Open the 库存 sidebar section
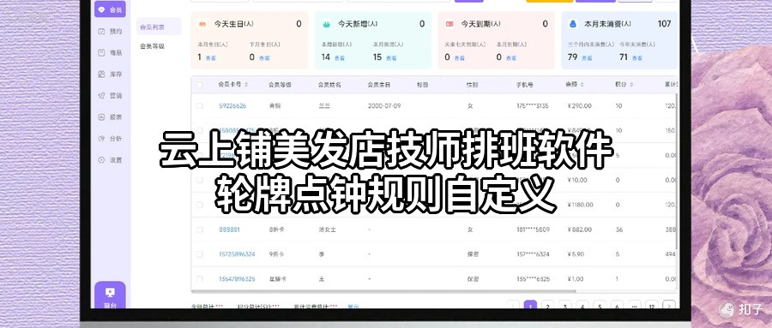This screenshot has width=772, height=328. pyautogui.click(x=110, y=75)
